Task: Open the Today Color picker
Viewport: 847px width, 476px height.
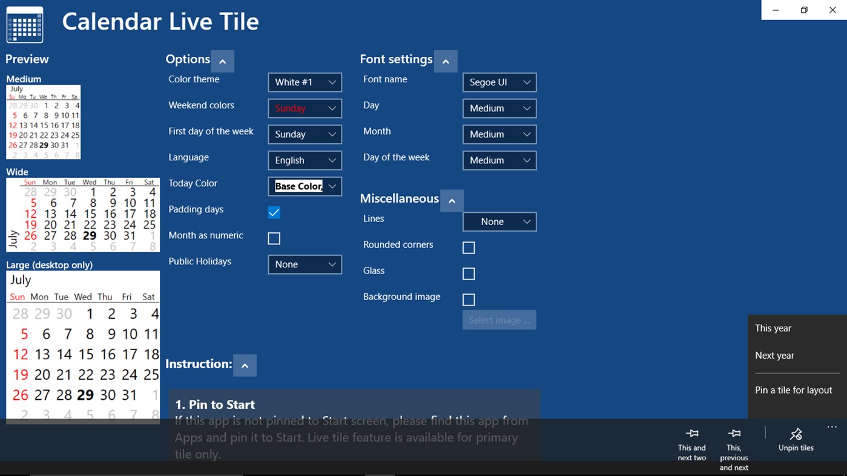Action: tap(305, 186)
